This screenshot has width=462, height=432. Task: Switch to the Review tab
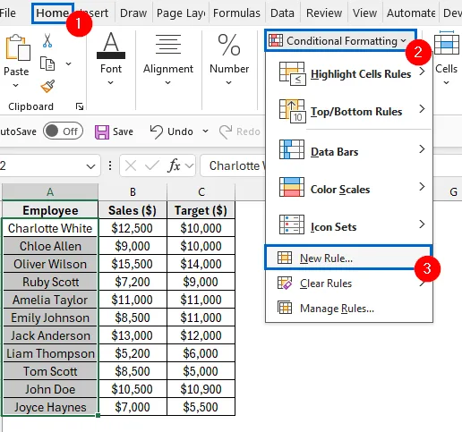click(324, 13)
